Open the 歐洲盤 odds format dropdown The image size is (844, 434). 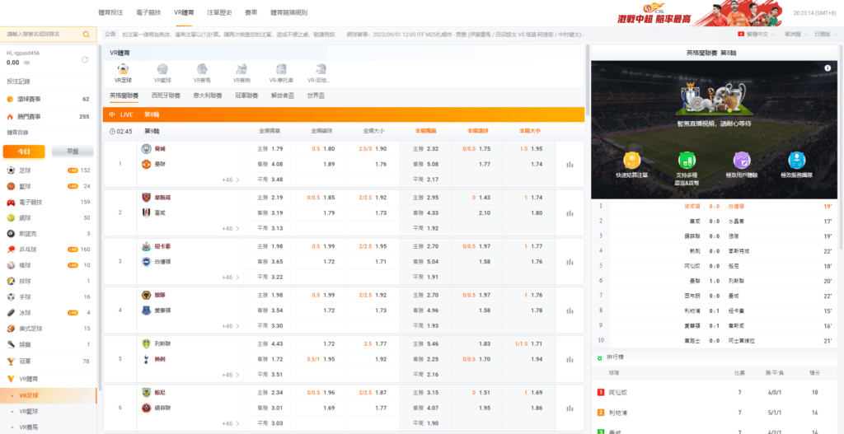(x=795, y=35)
